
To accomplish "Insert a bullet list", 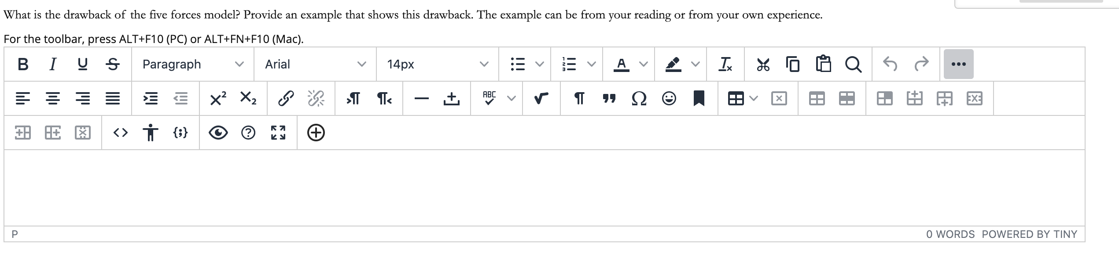I will (x=518, y=64).
